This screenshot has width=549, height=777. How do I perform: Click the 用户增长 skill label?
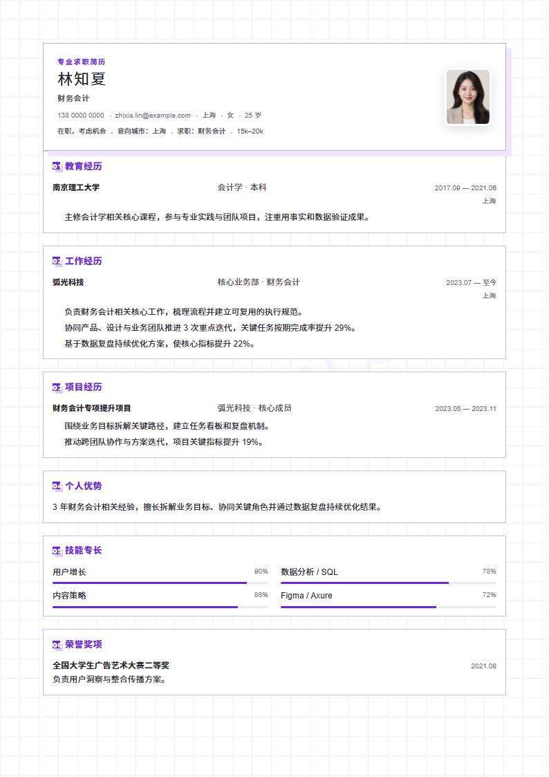69,572
